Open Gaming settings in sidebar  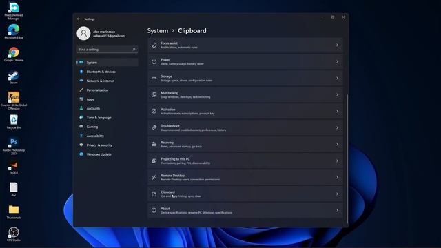point(107,127)
